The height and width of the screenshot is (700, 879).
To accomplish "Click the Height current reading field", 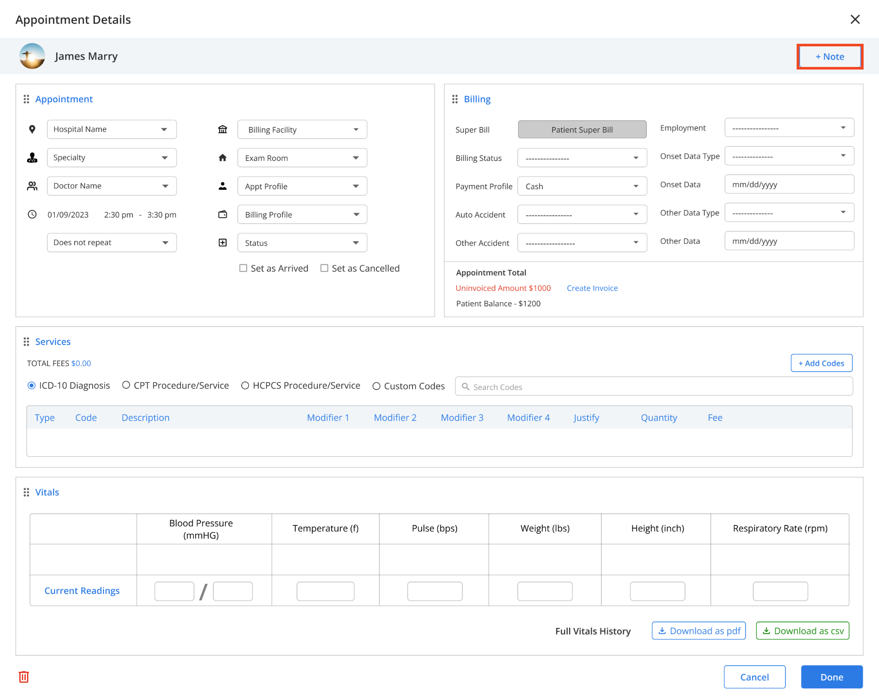I will (657, 591).
